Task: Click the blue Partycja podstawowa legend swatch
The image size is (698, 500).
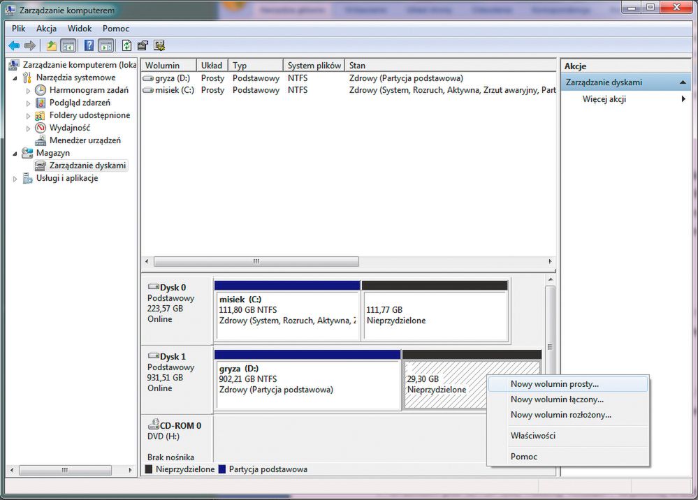Action: [x=222, y=469]
